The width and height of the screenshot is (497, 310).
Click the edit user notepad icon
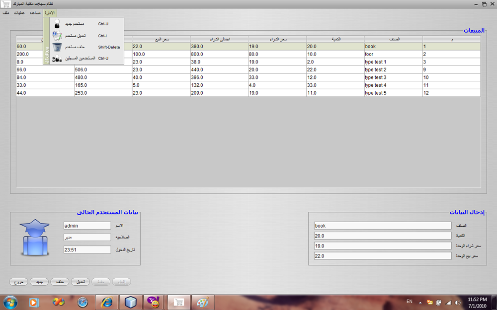(57, 35)
